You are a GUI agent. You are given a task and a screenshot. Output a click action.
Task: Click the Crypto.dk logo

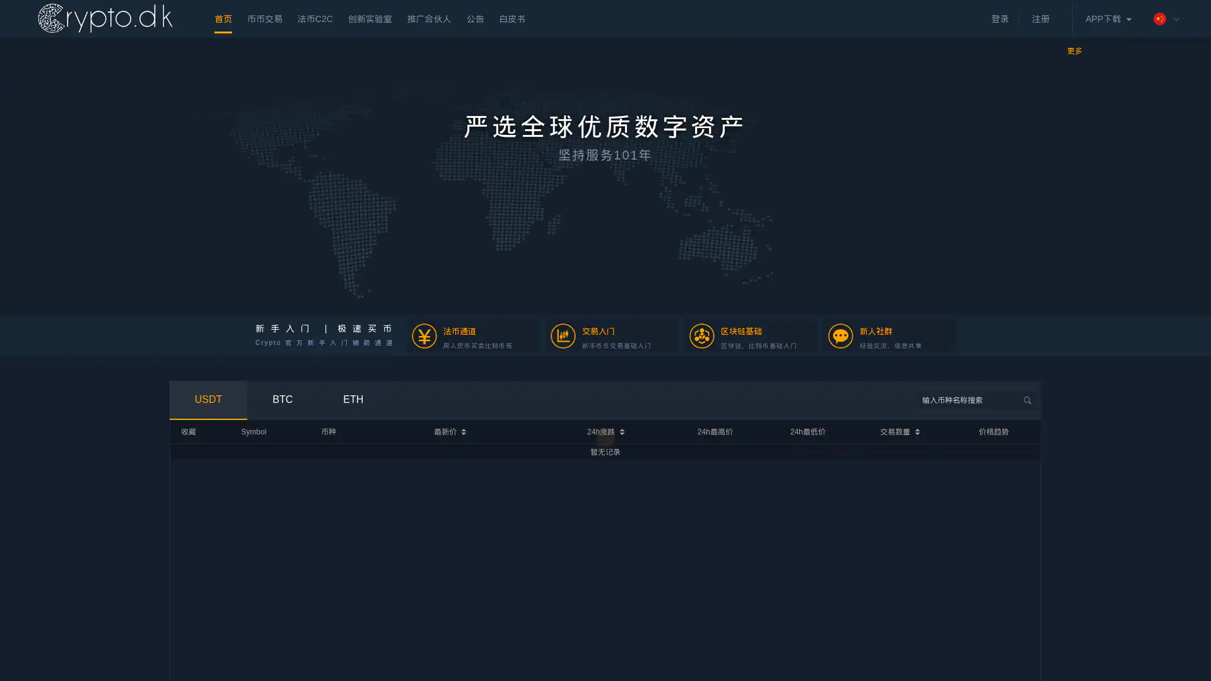coord(105,18)
